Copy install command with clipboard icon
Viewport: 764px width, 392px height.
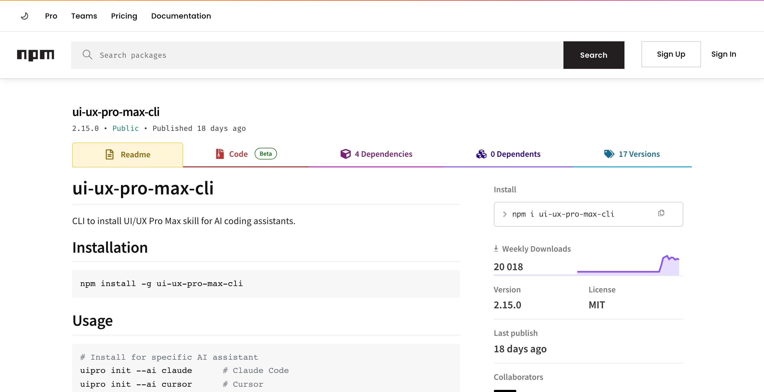pyautogui.click(x=661, y=213)
